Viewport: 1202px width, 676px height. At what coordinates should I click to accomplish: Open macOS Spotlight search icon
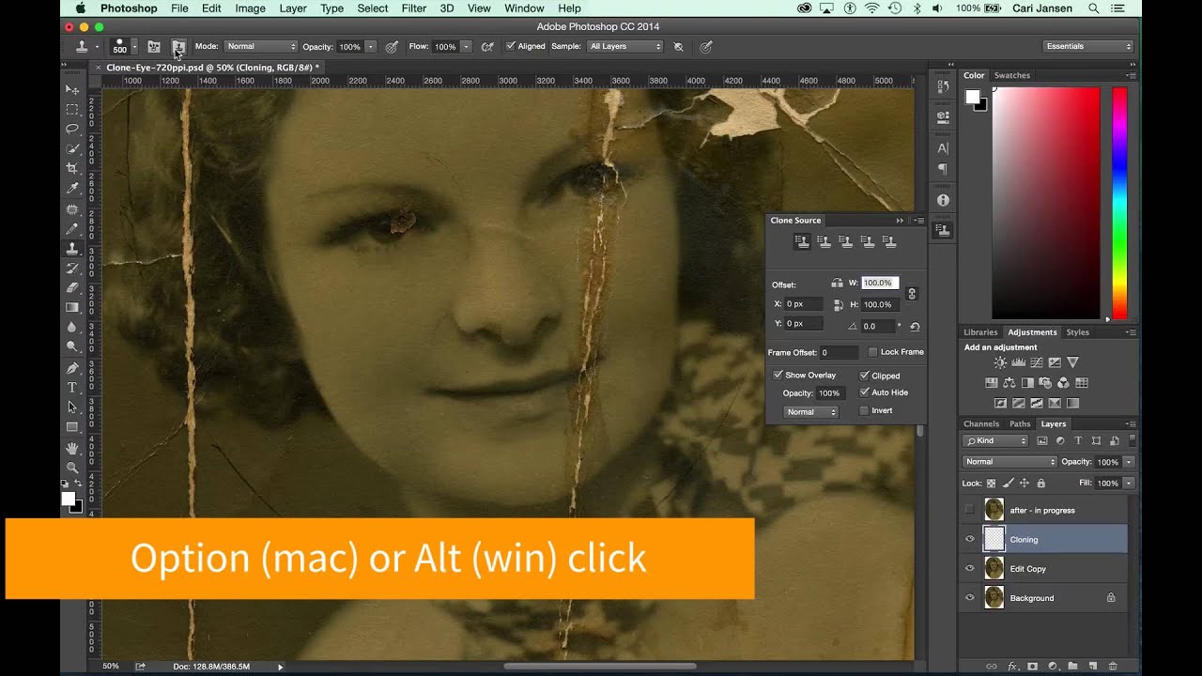click(1093, 8)
